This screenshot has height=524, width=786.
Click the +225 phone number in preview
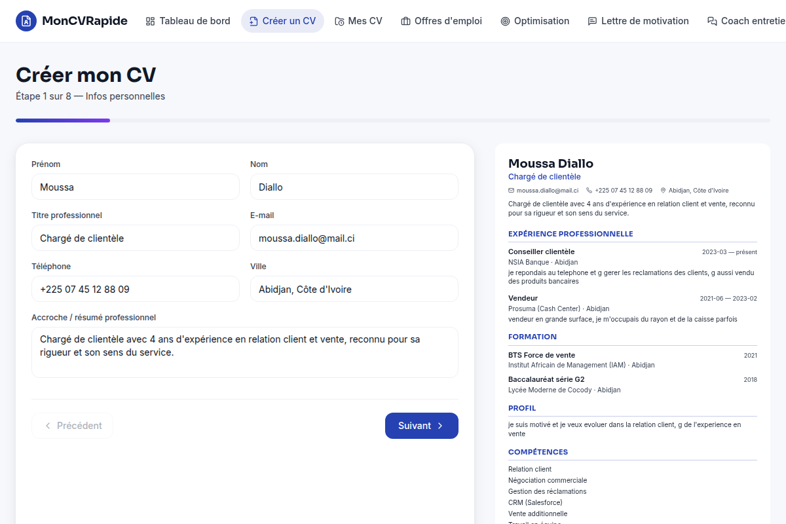pyautogui.click(x=624, y=190)
